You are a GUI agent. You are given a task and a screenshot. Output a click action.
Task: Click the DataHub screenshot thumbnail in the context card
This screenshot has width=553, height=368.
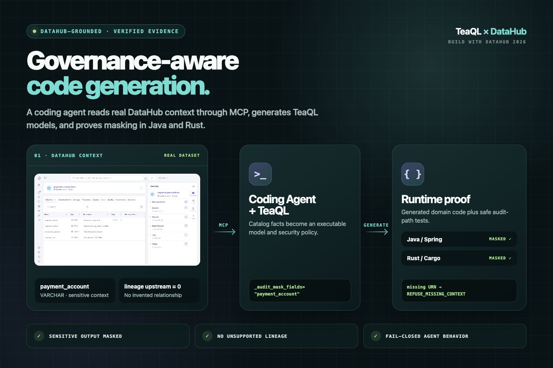click(117, 220)
